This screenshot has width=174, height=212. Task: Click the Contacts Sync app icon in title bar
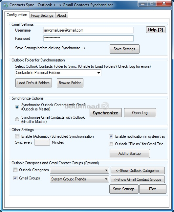point(6,5)
